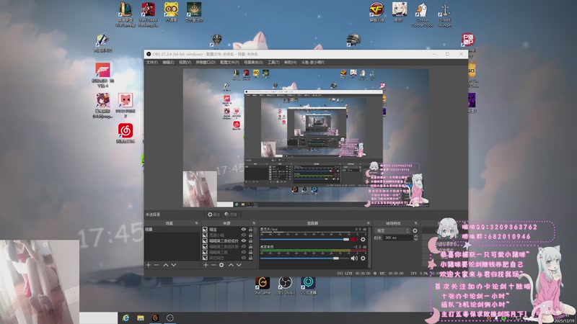Add a new source with plus button
577x324 pixels.
click(206, 265)
